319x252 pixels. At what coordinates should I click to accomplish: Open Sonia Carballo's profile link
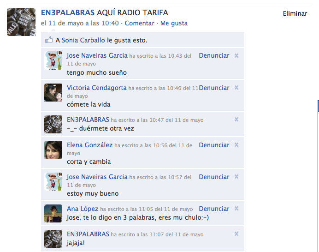83,40
